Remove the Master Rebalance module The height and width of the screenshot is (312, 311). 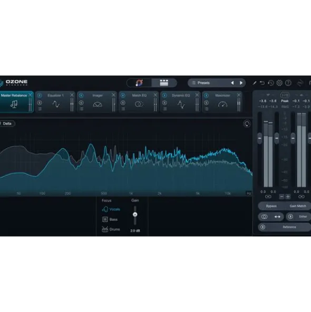click(x=30, y=95)
